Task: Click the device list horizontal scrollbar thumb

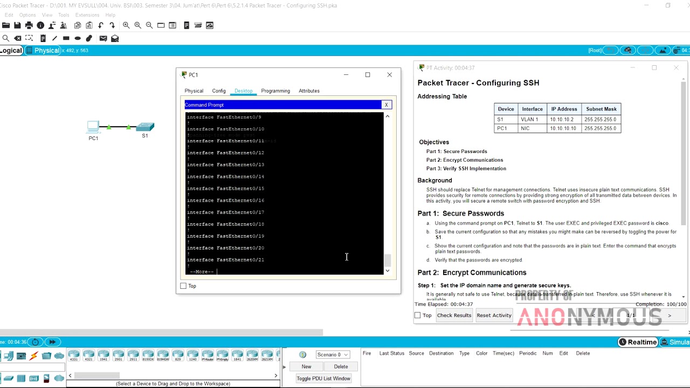Action: [97, 376]
